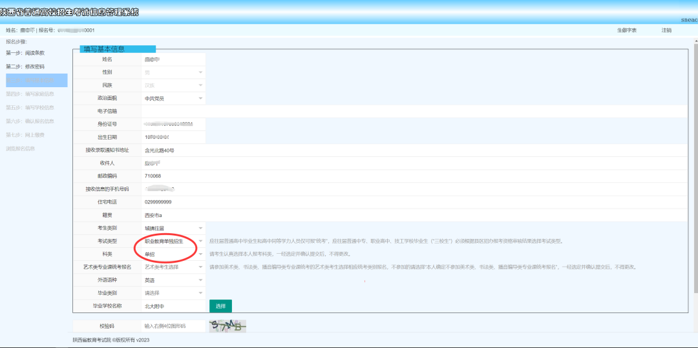Open the 毕业类别 dropdown
This screenshot has height=348, width=698.
click(200, 293)
